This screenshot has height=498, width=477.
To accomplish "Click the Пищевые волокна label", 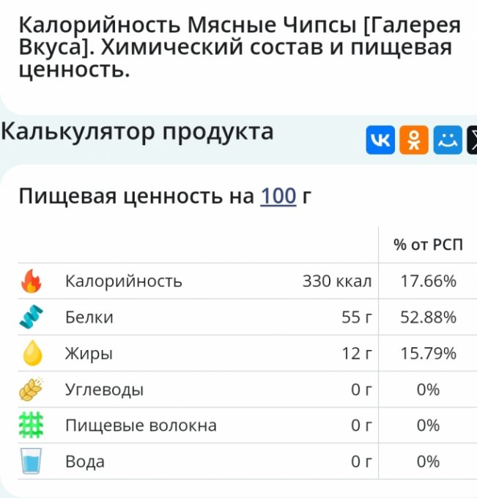I will tap(141, 425).
